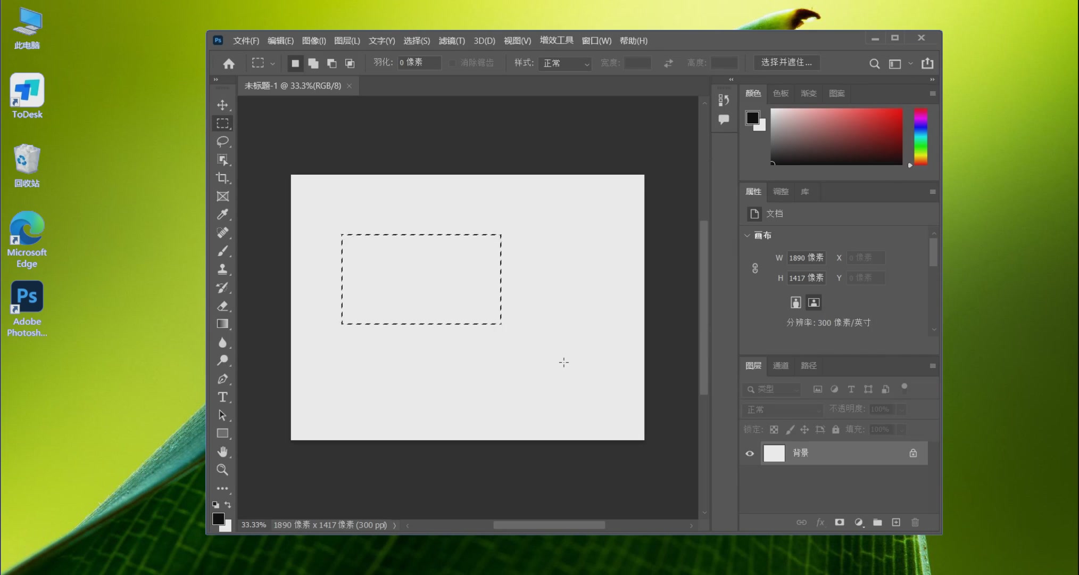Open the Layers panel options menu
Screen dimensions: 1079x575
933,366
